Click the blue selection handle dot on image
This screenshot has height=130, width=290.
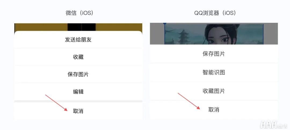pos(165,23)
